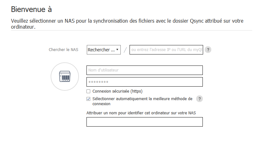Click the 'Bienvenue à' heading

pos(31,9)
